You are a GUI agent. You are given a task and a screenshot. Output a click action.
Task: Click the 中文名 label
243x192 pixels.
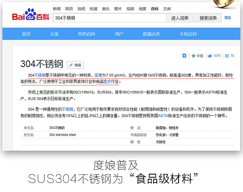pyautogui.click(x=29, y=128)
